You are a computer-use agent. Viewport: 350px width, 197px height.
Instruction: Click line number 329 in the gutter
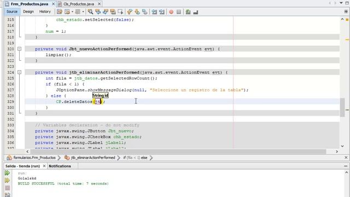(10, 102)
